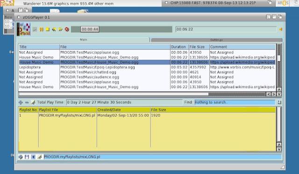Click the save playlist disk icon
Image resolution: width=299 pixels, height=174 pixels.
click(x=27, y=157)
